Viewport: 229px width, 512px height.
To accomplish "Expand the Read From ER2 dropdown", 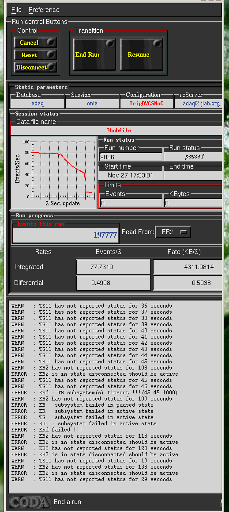I will click(173, 232).
